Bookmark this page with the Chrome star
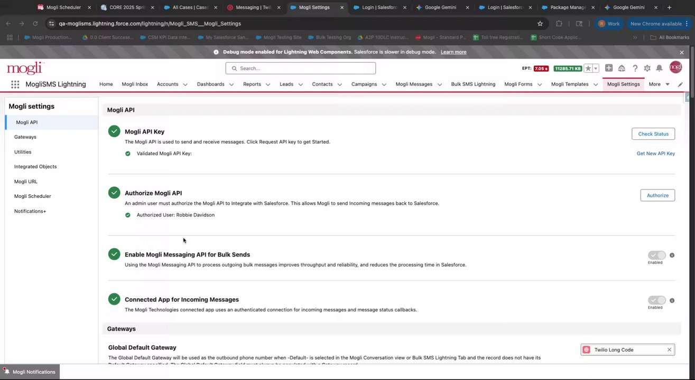The width and height of the screenshot is (695, 380). tap(540, 24)
